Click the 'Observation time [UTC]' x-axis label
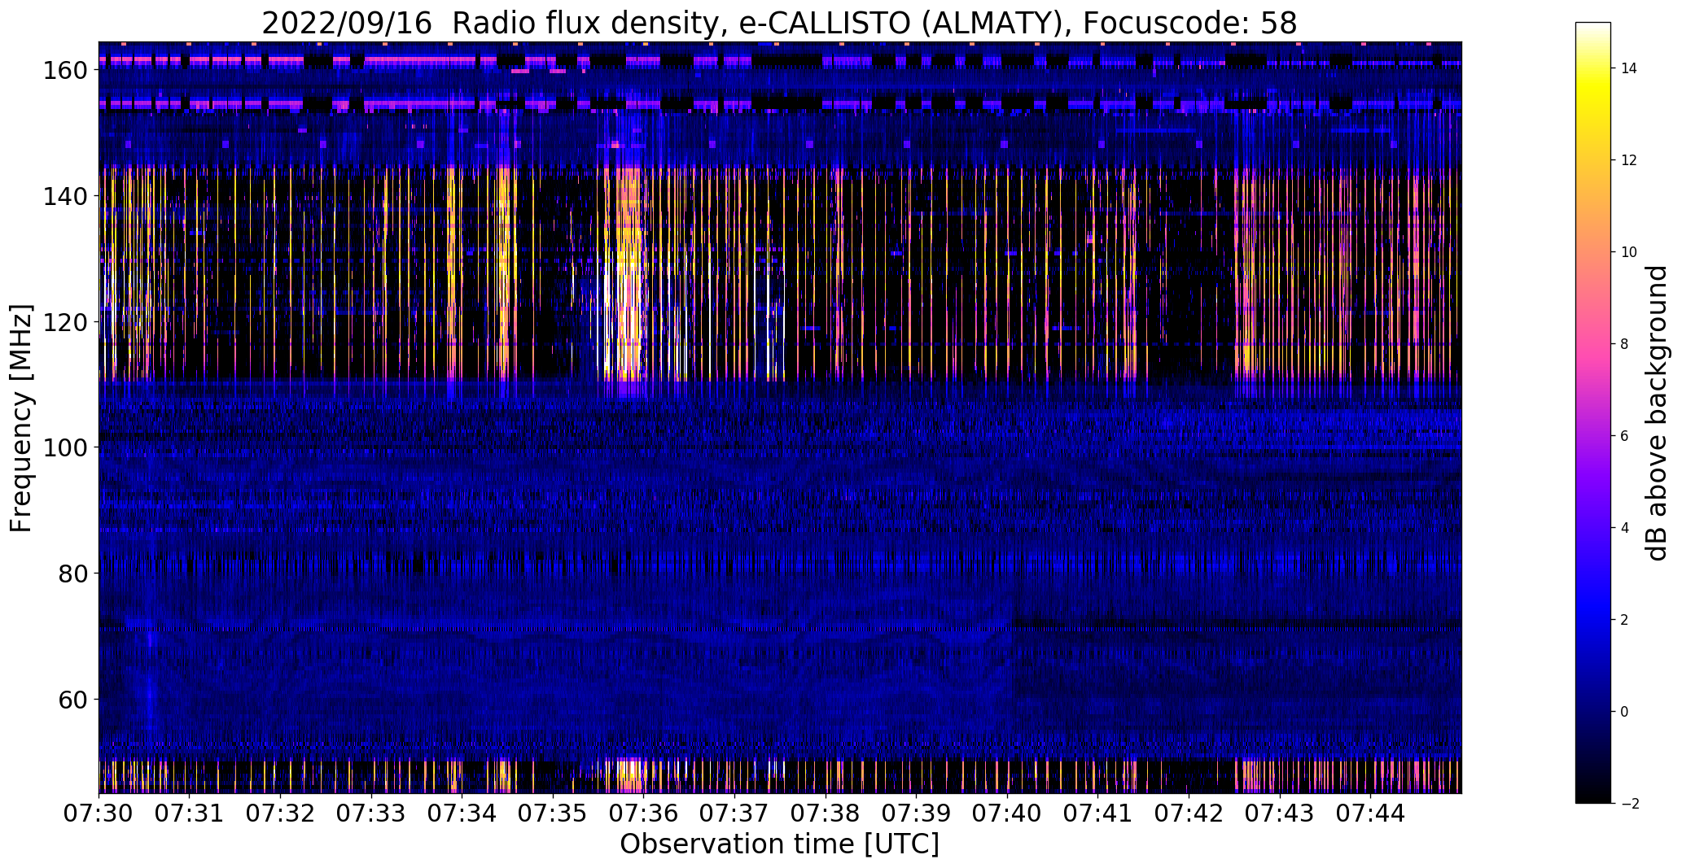This screenshot has height=868, width=1682. point(779,844)
